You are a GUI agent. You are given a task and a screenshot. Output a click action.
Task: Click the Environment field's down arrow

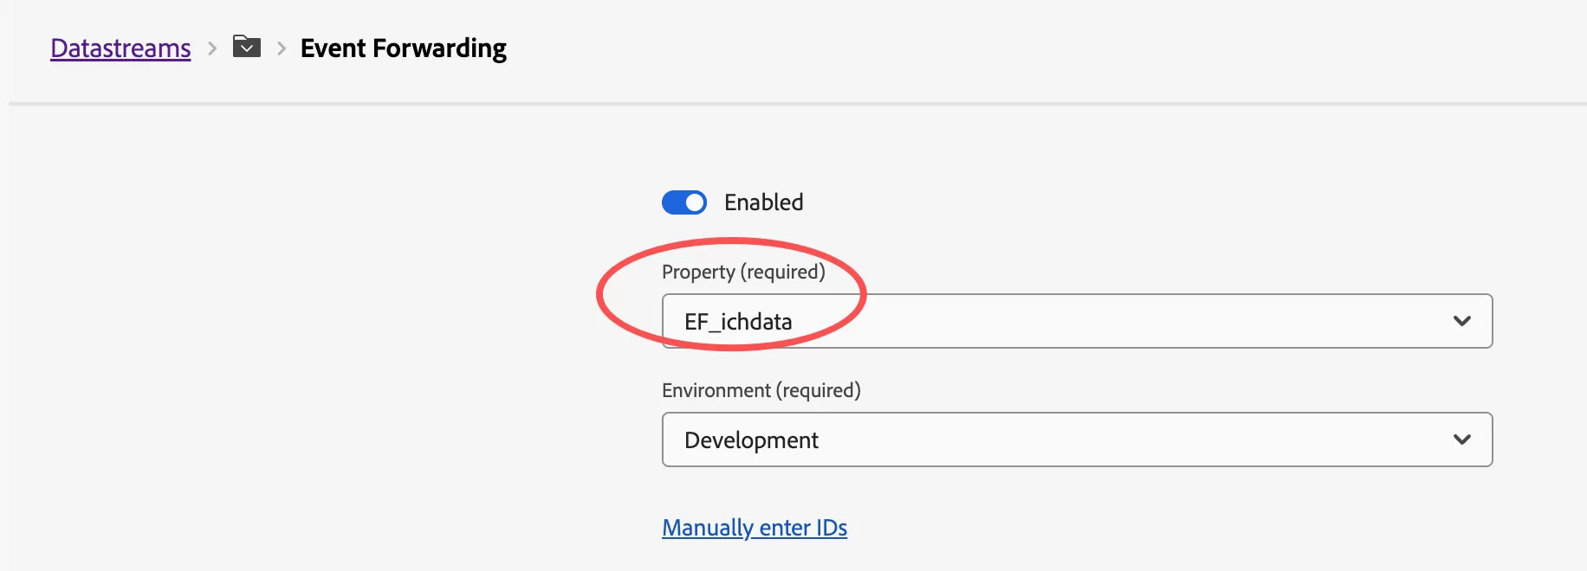click(x=1462, y=439)
